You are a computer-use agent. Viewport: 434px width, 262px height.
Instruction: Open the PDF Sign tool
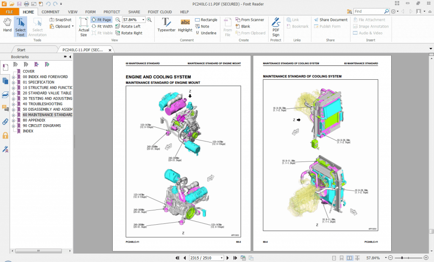275,27
